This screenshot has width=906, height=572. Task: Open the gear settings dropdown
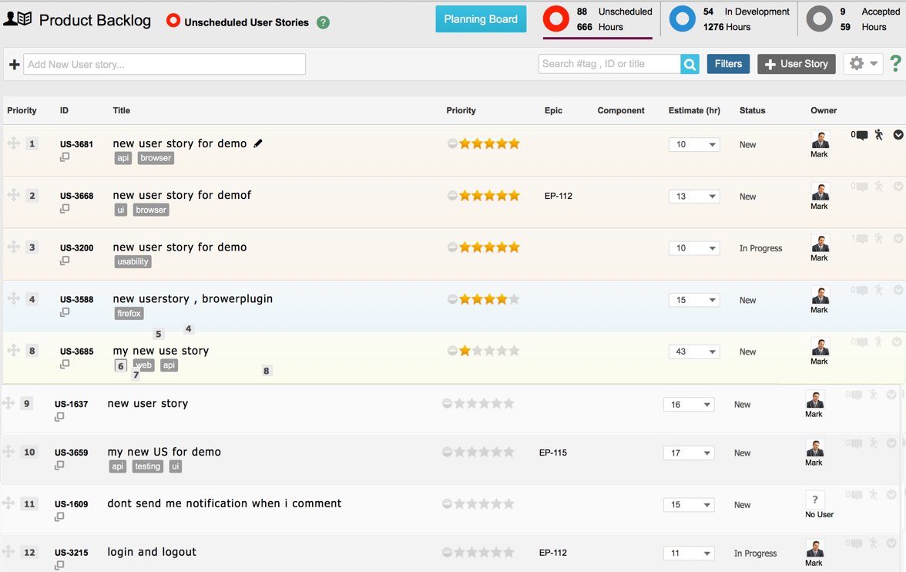click(862, 64)
